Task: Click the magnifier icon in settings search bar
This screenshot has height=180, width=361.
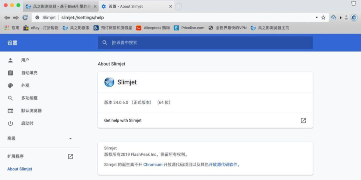Action: [x=105, y=43]
